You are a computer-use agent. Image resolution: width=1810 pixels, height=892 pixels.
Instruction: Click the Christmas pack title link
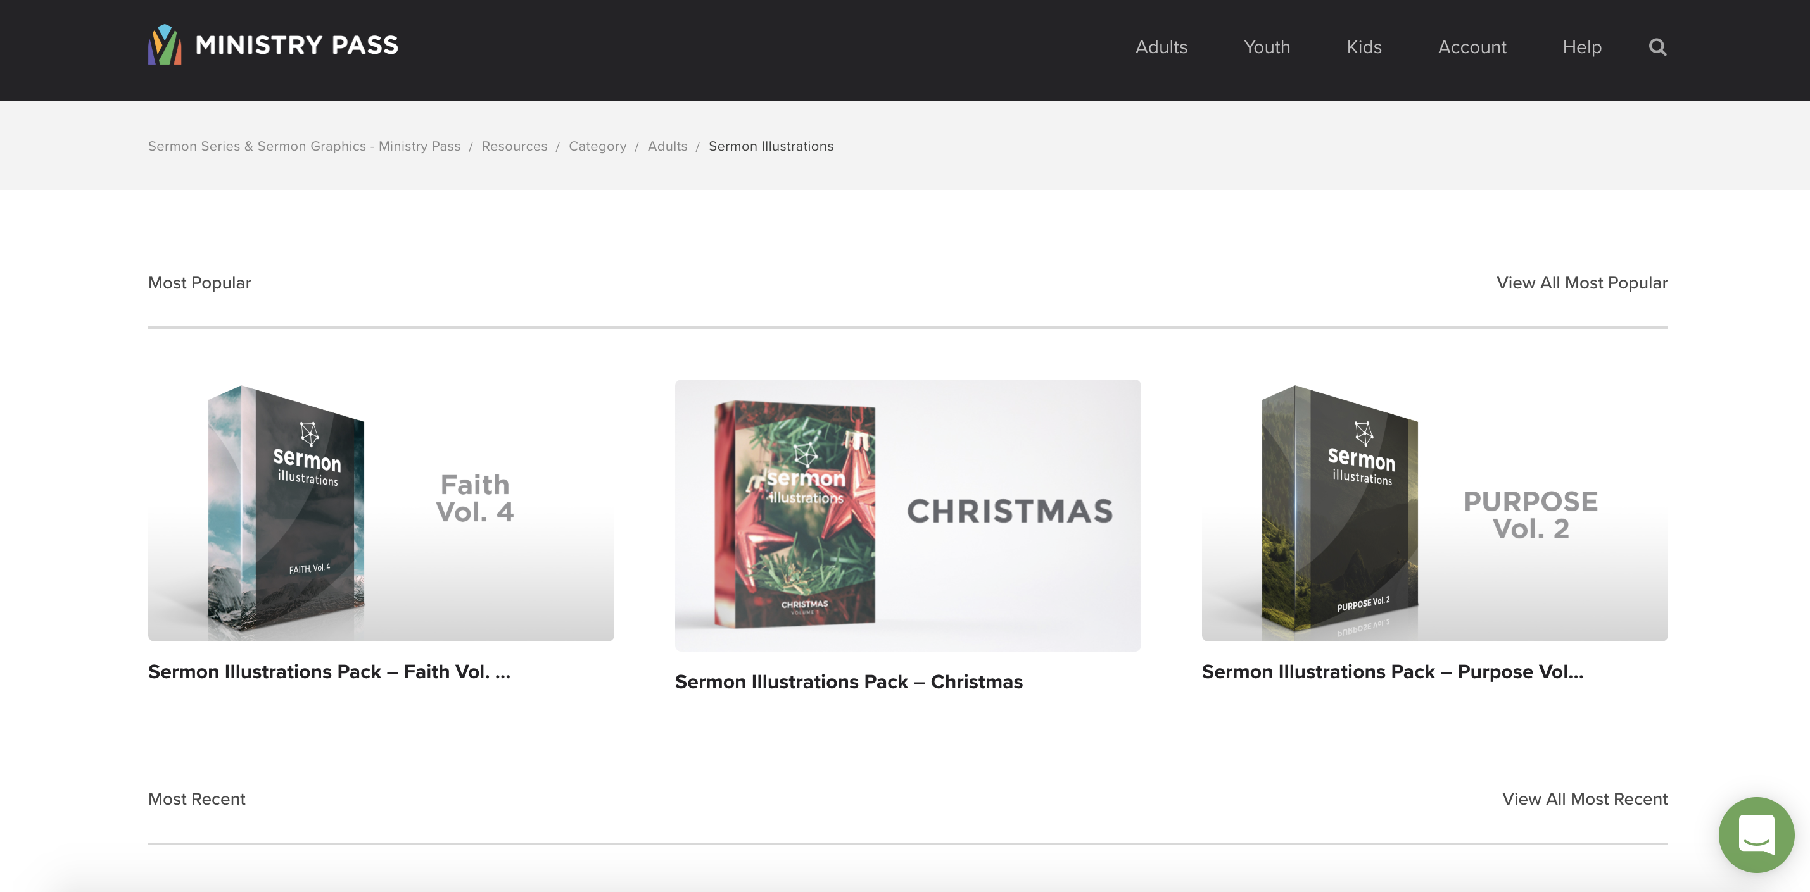point(849,681)
